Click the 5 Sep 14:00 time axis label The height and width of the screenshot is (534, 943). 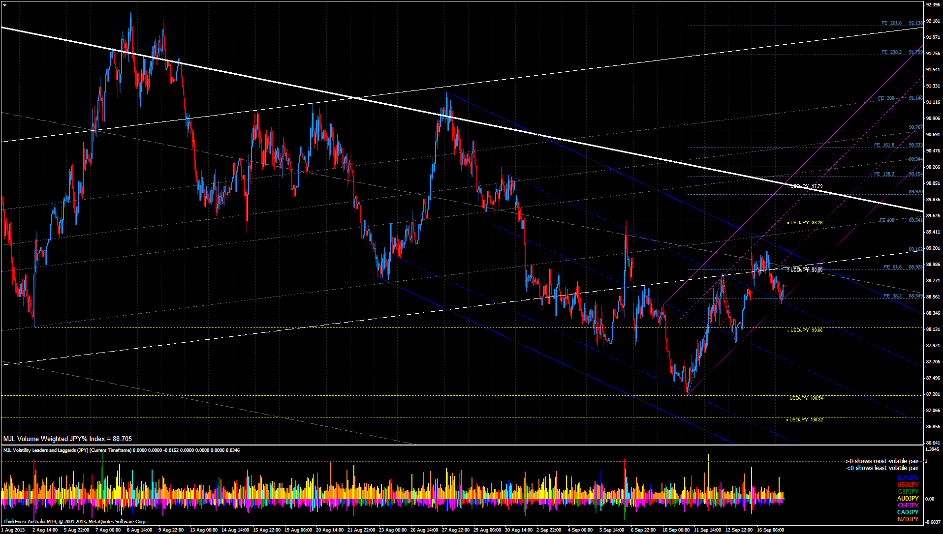(x=612, y=530)
